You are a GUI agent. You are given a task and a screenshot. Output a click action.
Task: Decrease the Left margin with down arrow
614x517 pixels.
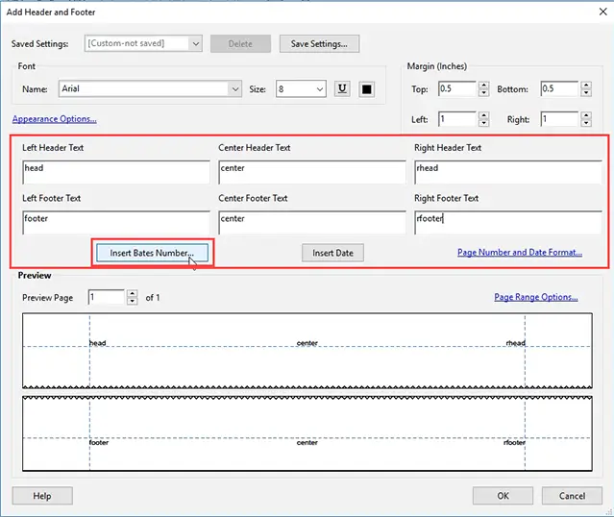[483, 123]
